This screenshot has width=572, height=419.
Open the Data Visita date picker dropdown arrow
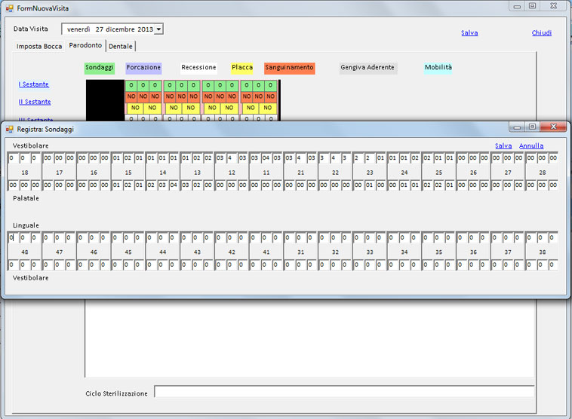(x=158, y=29)
